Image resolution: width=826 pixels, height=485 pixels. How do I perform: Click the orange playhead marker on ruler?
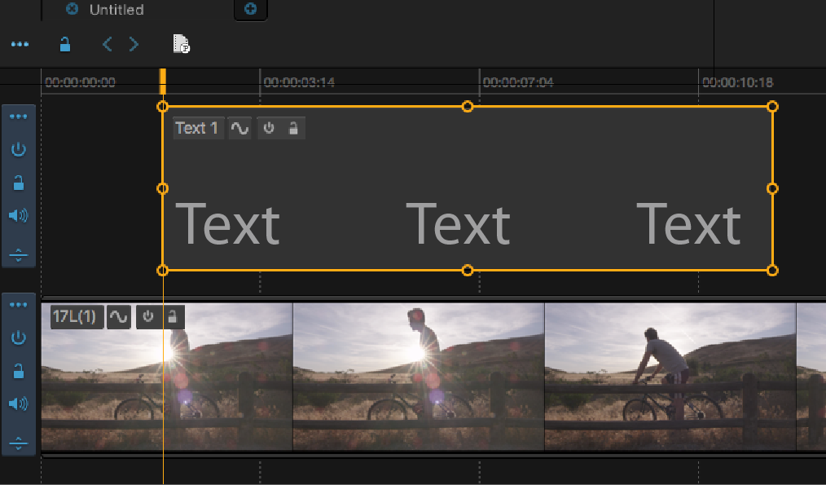(x=163, y=82)
